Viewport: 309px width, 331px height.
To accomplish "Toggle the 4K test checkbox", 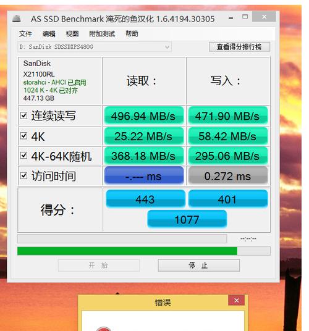I will (23, 136).
